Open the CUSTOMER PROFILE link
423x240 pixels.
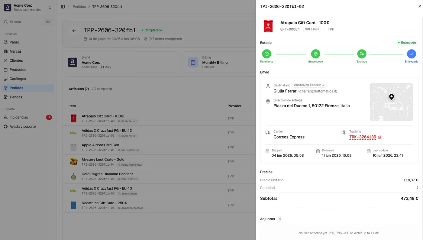(x=309, y=85)
